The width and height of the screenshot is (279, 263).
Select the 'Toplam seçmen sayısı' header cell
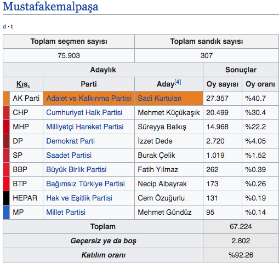(69, 41)
